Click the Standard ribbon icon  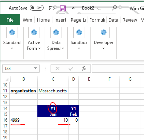[12, 32]
